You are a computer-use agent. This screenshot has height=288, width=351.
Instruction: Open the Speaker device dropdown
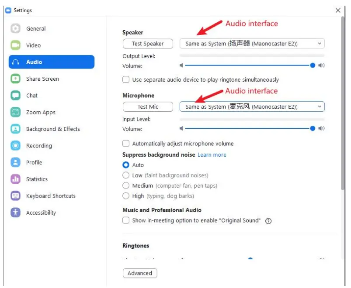(252, 44)
